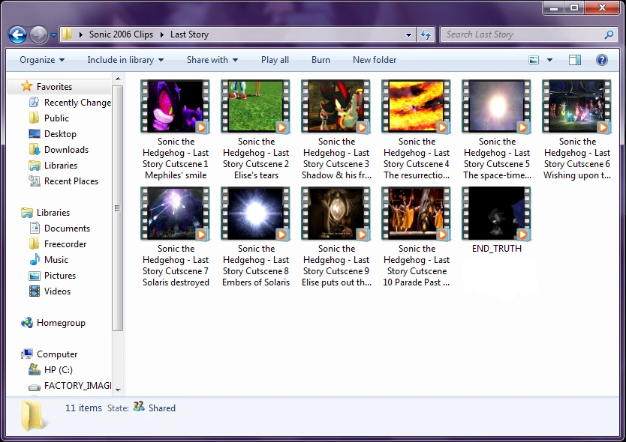The width and height of the screenshot is (626, 442).
Task: Open view options dropdown arrow
Action: point(549,60)
